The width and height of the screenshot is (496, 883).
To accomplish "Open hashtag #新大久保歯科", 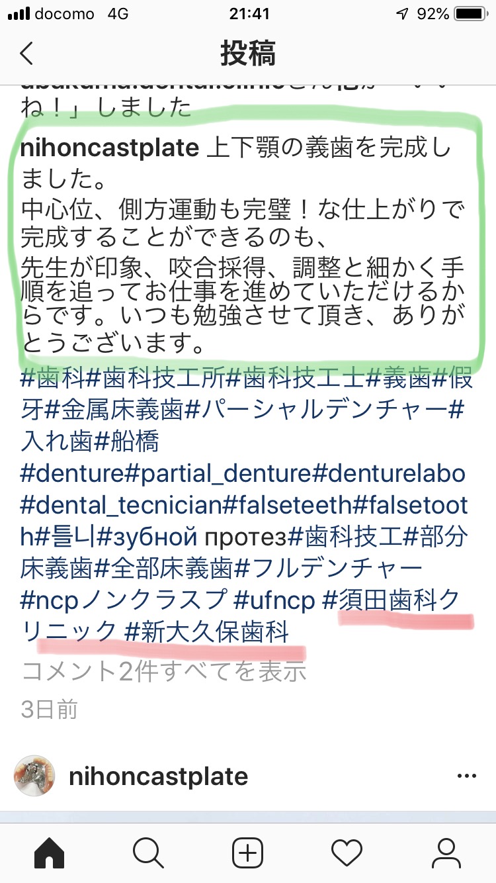I will click(x=207, y=632).
